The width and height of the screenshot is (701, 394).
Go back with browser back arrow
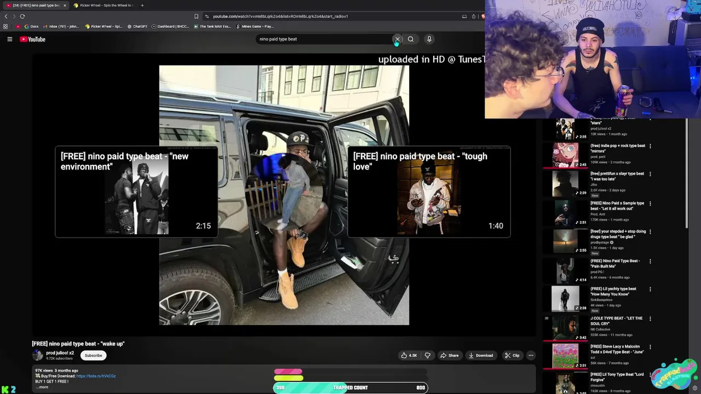6,16
